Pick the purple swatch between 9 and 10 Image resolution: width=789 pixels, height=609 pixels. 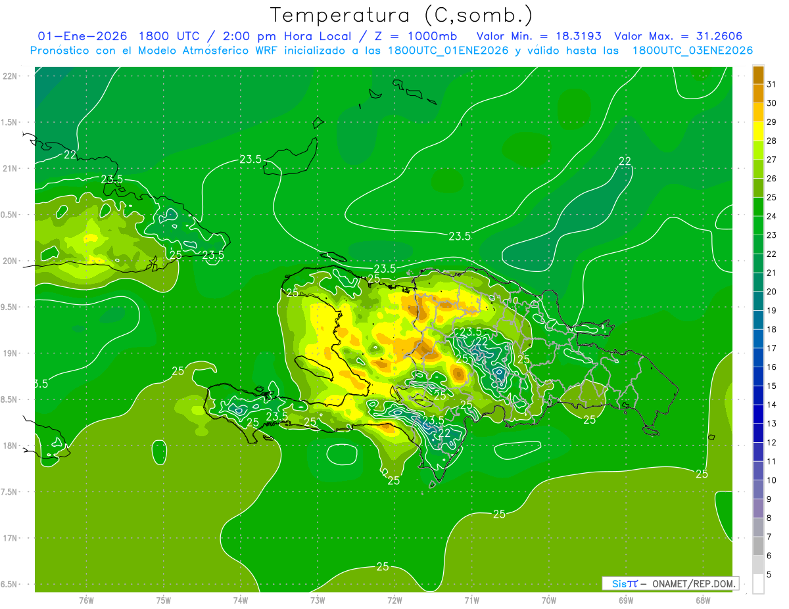click(758, 490)
